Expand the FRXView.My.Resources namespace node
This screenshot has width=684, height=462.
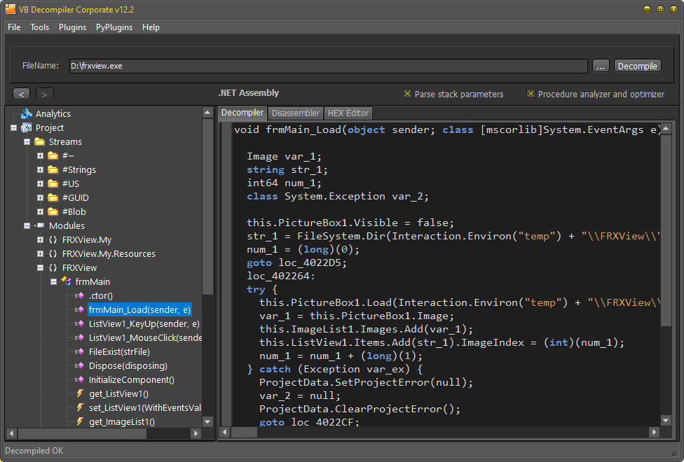tap(40, 253)
